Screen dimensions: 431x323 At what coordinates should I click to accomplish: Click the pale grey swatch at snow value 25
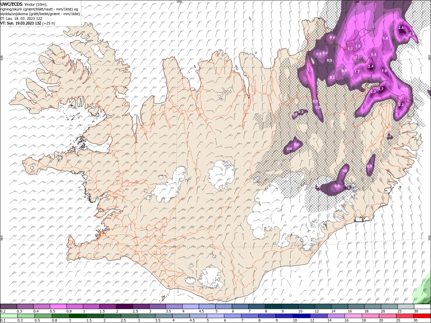pyautogui.click(x=406, y=307)
